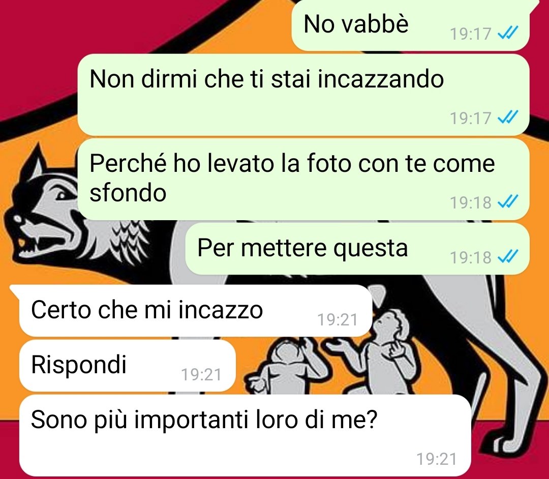Click the 19:21 timestamp on the last message
The width and height of the screenshot is (549, 479).
tap(437, 459)
